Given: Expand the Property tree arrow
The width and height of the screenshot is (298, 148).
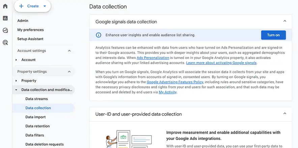Looking at the screenshot, I should [x=16, y=81].
